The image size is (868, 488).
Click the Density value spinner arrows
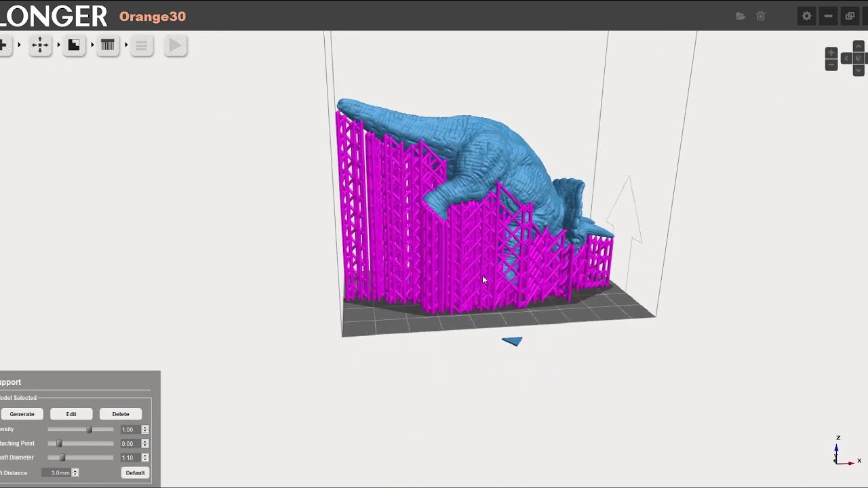(x=145, y=430)
